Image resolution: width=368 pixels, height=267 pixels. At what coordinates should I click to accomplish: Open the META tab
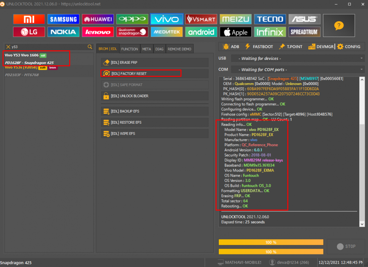(x=147, y=49)
